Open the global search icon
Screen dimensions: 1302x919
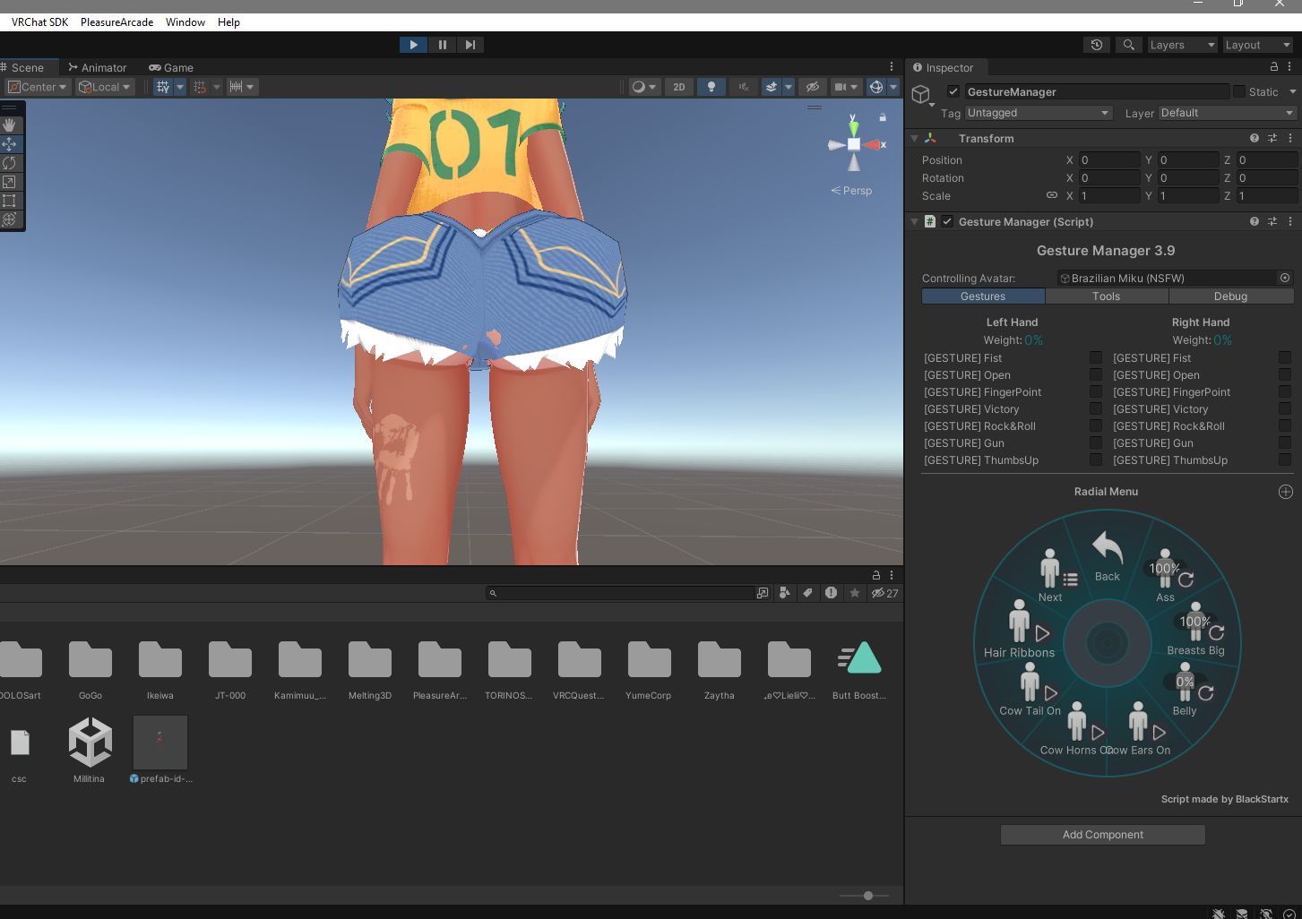pyautogui.click(x=1129, y=45)
